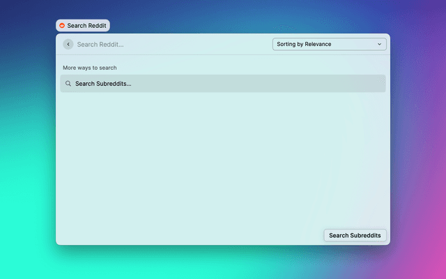Click the 'Sorting by Relevance' text label
Image resolution: width=446 pixels, height=279 pixels.
pos(304,44)
